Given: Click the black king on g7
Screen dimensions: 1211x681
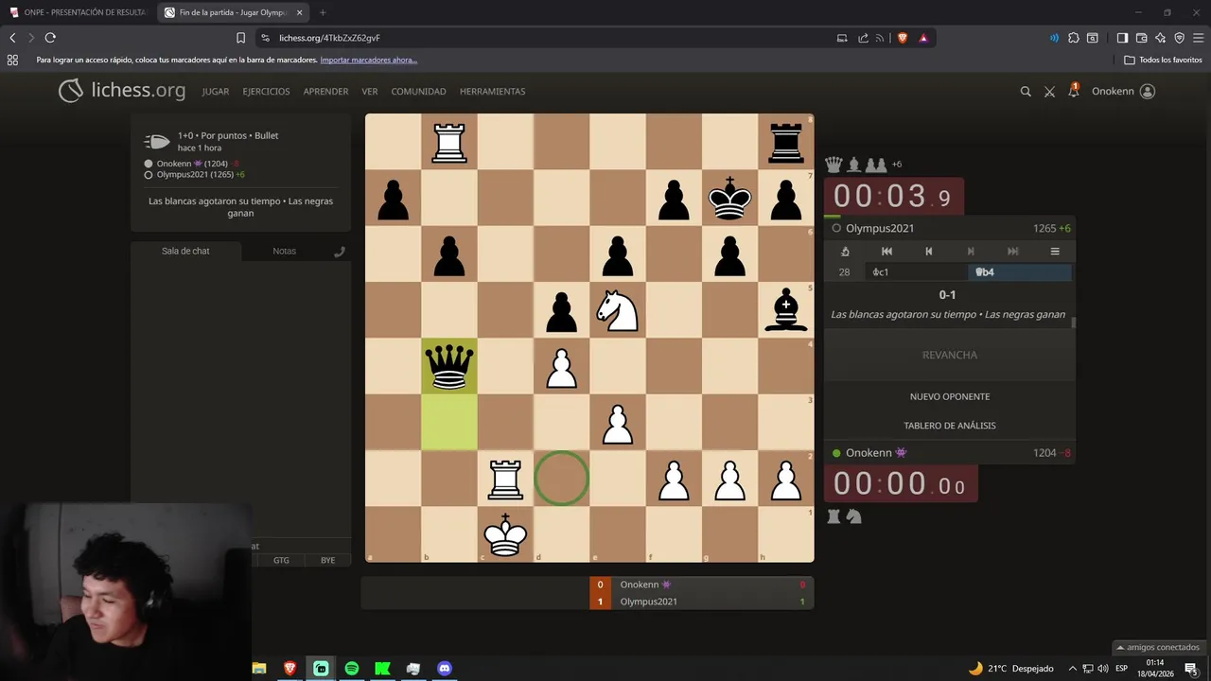Looking at the screenshot, I should point(729,198).
